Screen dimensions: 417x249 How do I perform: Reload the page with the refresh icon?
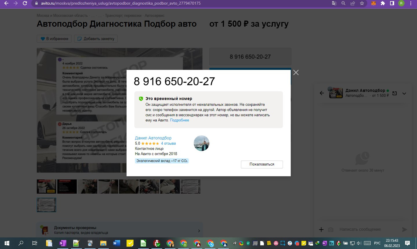pos(25,3)
